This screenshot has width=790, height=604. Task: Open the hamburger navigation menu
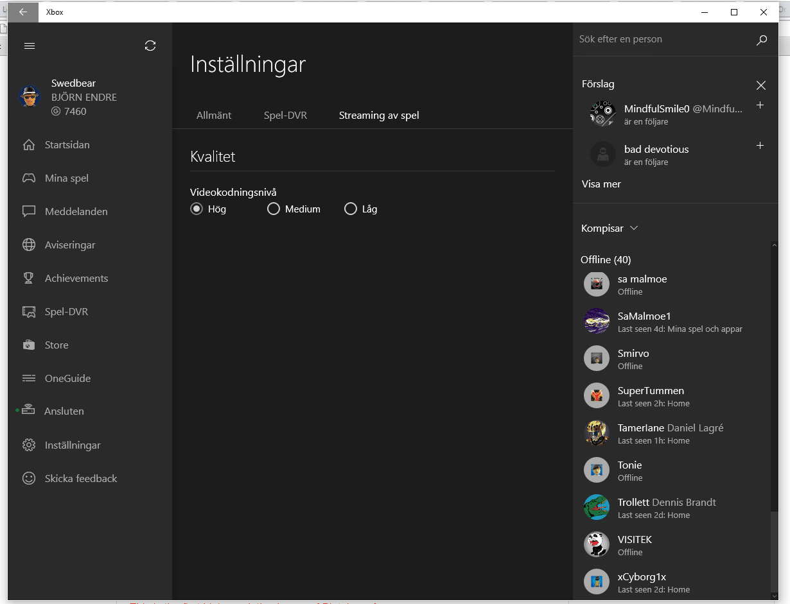(29, 46)
